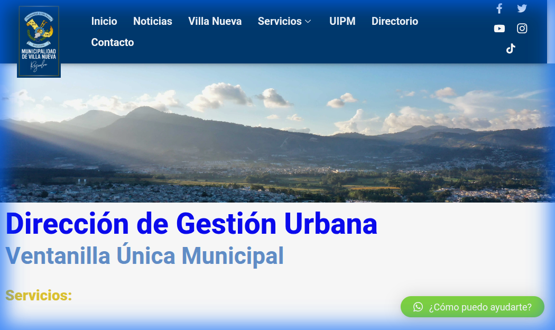Click the Servicios: section label
The width and height of the screenshot is (555, 330).
coord(39,295)
